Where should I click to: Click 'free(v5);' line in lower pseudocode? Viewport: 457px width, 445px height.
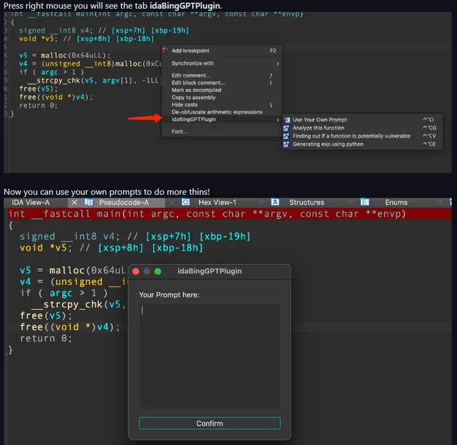[46, 316]
